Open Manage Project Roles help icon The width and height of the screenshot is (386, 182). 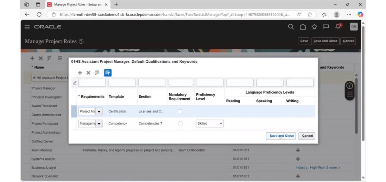[81, 41]
